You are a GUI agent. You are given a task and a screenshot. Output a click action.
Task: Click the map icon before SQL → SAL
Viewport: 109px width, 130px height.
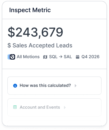coord(45,57)
